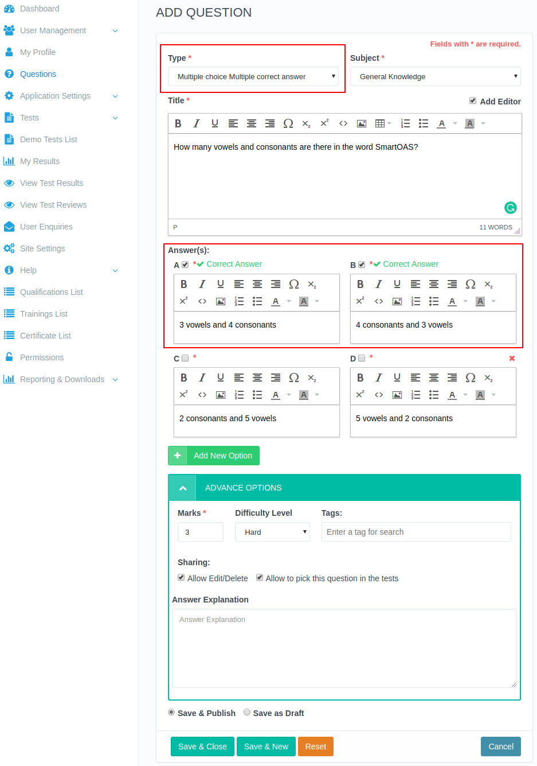
Task: Uncheck answer B as correct
Action: [362, 265]
